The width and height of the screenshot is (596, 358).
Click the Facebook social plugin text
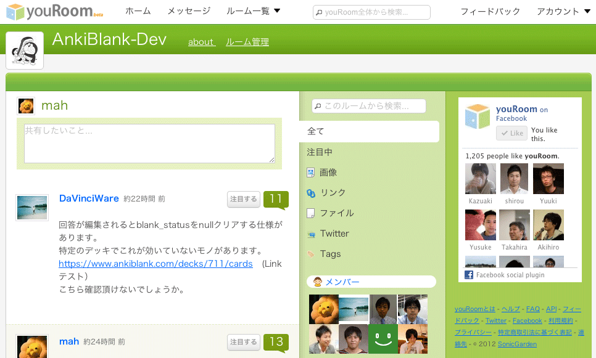[x=510, y=275]
